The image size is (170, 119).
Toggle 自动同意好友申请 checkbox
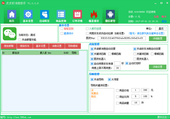92,64
